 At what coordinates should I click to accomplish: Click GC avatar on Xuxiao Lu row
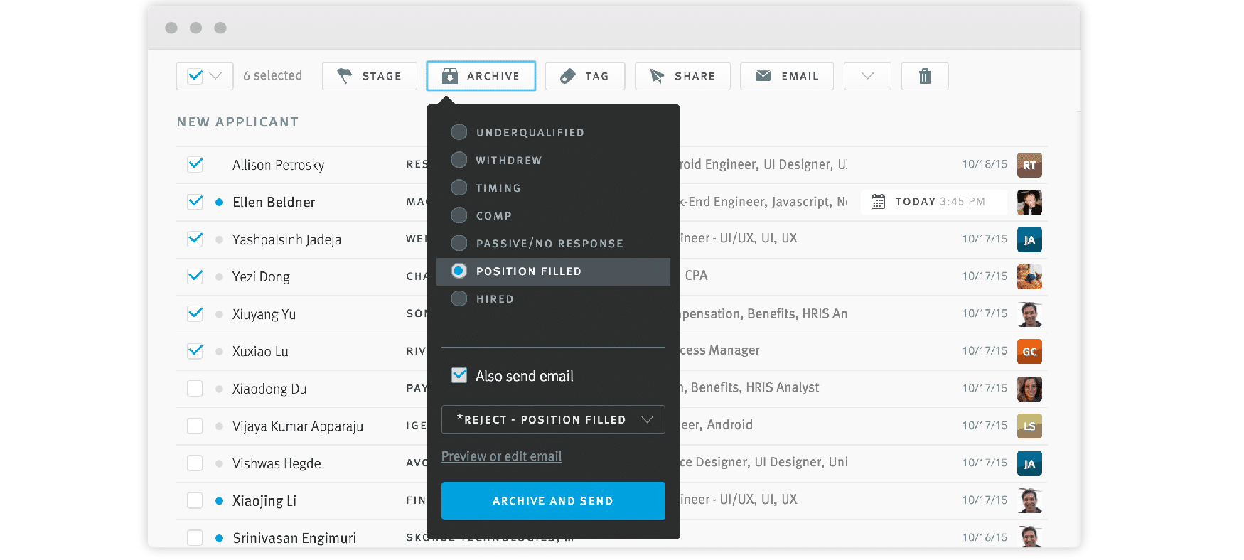tap(1029, 352)
